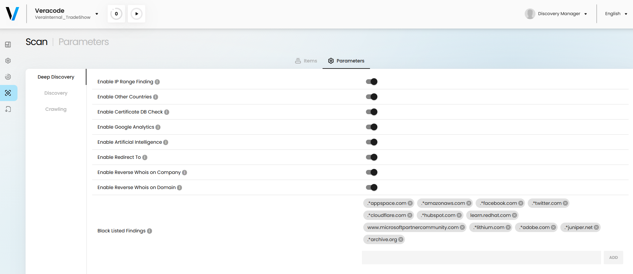Image resolution: width=633 pixels, height=274 pixels.
Task: Select the Parameters tab
Action: (x=346, y=61)
